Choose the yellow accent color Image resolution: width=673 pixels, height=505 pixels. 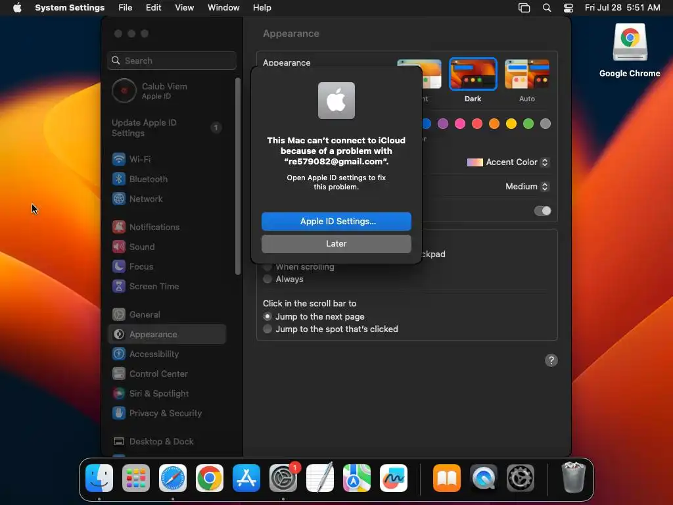coord(511,124)
